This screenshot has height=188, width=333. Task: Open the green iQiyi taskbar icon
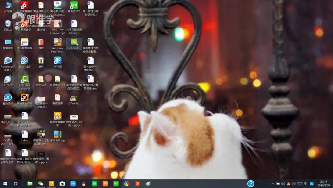116,184
